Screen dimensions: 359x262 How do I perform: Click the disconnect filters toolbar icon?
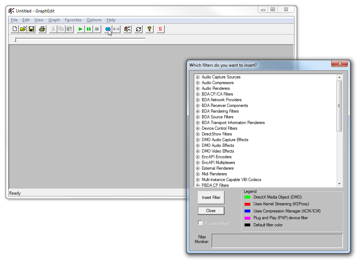[x=116, y=29]
